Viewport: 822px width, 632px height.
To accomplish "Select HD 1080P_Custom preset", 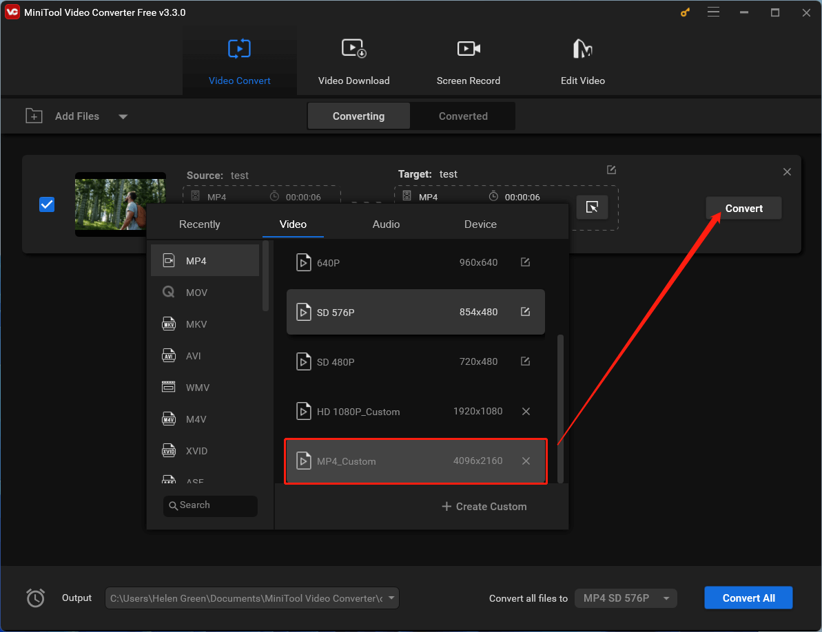I will [415, 412].
